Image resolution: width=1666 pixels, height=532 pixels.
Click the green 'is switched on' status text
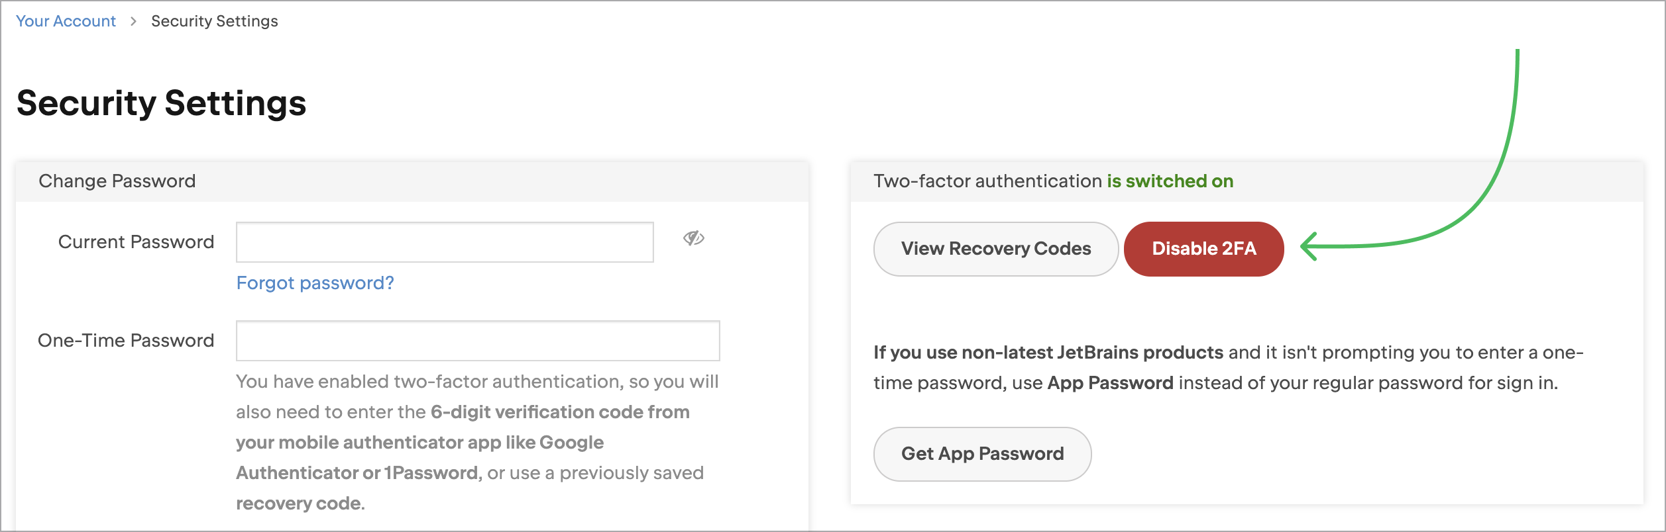point(1170,181)
